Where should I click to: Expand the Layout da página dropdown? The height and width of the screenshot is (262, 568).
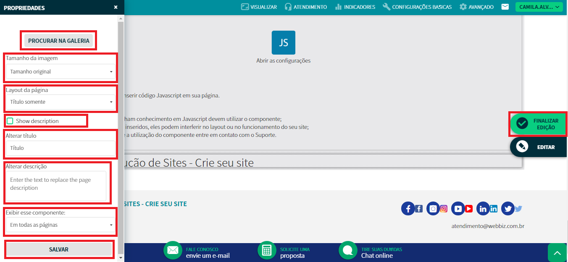(60, 102)
